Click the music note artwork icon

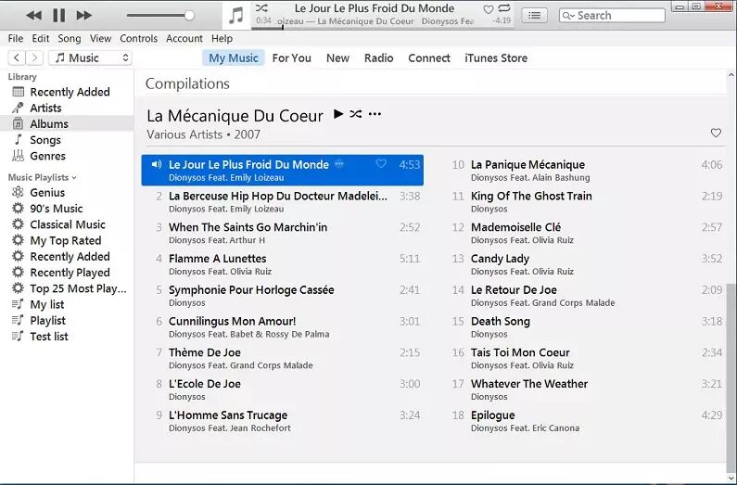point(236,16)
